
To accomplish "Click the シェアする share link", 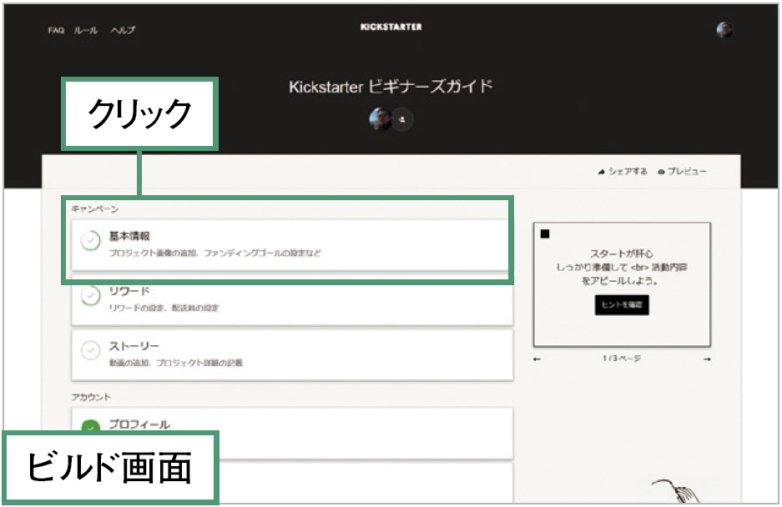I will 622,172.
